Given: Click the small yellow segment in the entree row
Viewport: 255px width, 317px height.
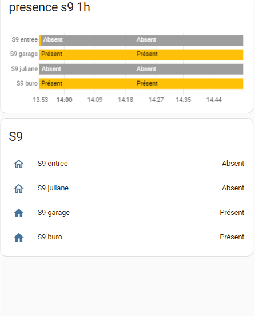Looking at the screenshot, I should click(x=40, y=40).
